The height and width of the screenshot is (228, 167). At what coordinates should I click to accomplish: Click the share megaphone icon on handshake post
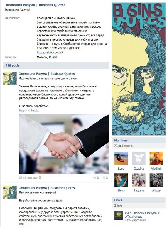95,177
